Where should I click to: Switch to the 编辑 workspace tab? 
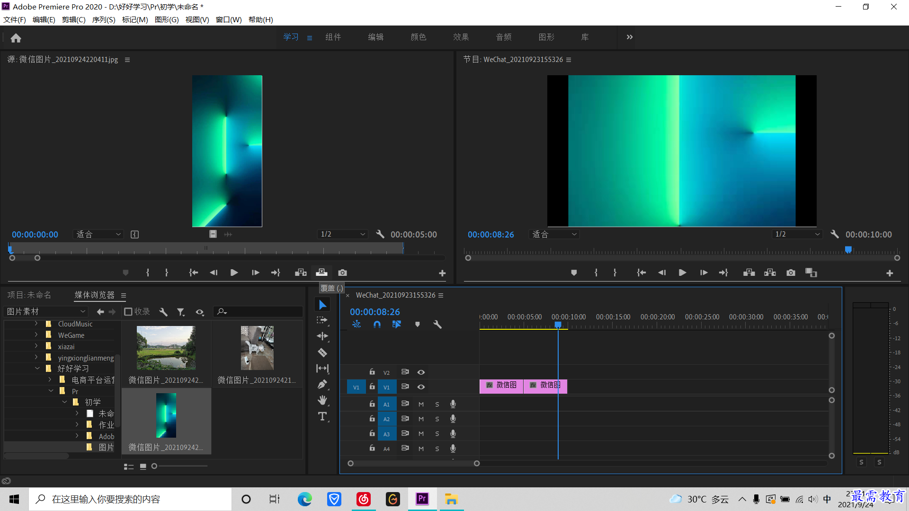point(376,37)
